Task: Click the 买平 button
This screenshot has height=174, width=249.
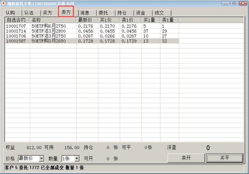Action: (225, 158)
